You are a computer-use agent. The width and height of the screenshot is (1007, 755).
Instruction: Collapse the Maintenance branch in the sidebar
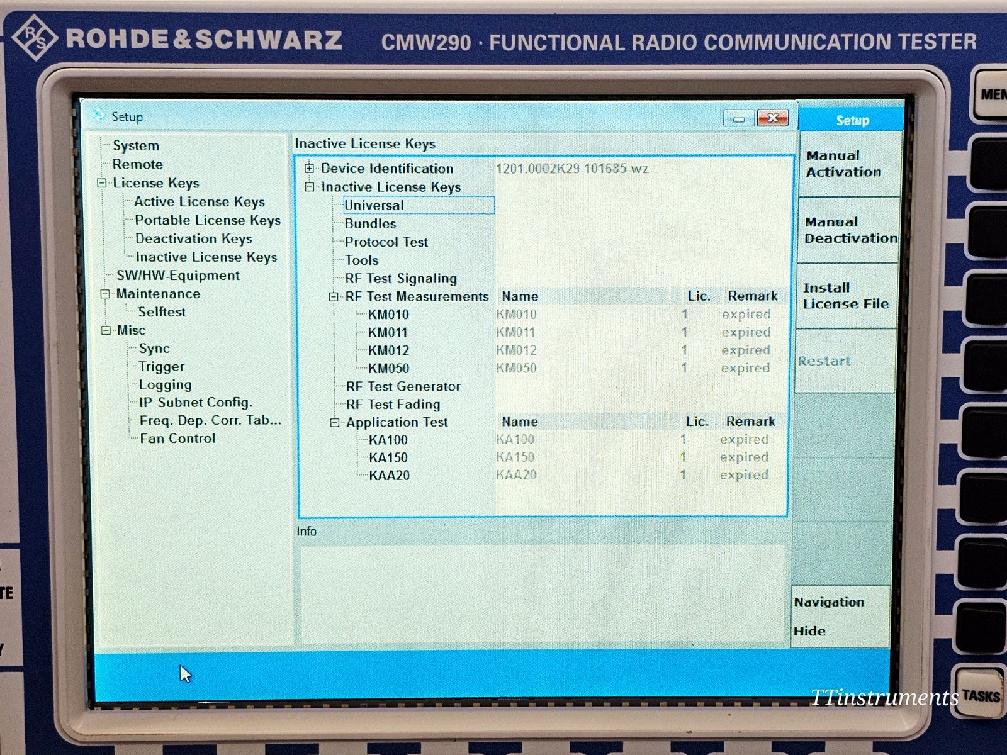pos(104,293)
